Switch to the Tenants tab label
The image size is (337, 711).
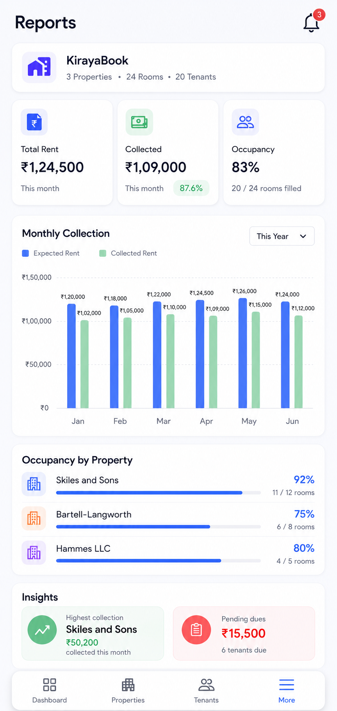pos(206,700)
